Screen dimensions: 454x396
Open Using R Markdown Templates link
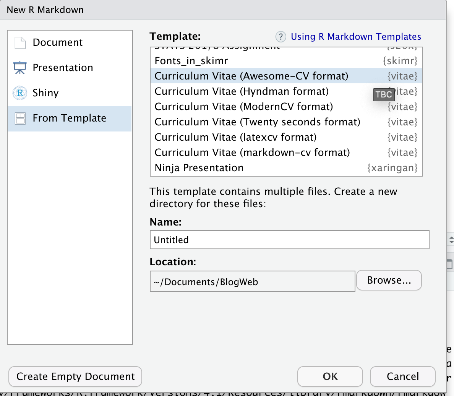356,37
